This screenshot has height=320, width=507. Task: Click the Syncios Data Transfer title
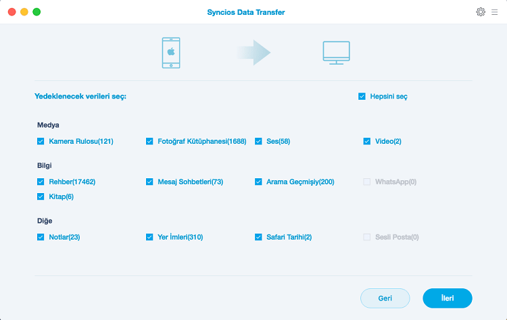[246, 12]
